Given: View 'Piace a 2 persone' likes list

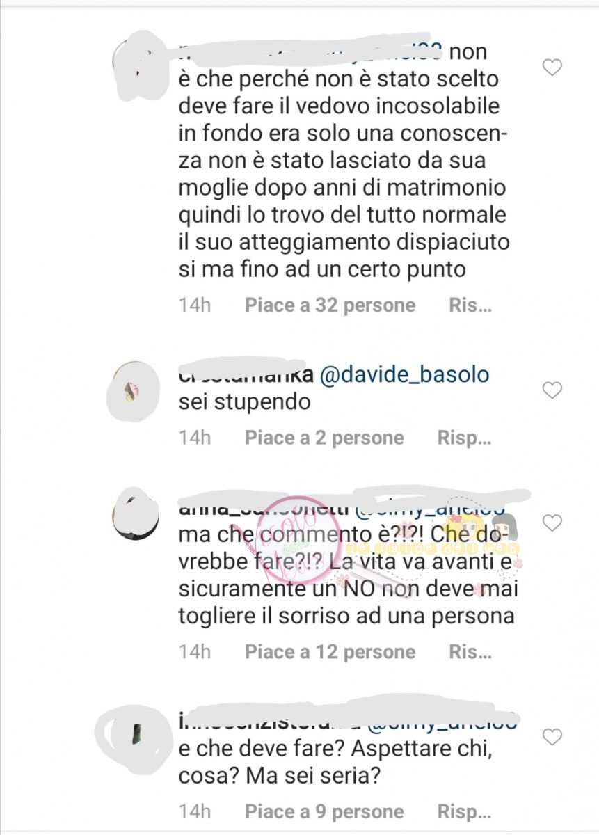Looking at the screenshot, I should 324,438.
